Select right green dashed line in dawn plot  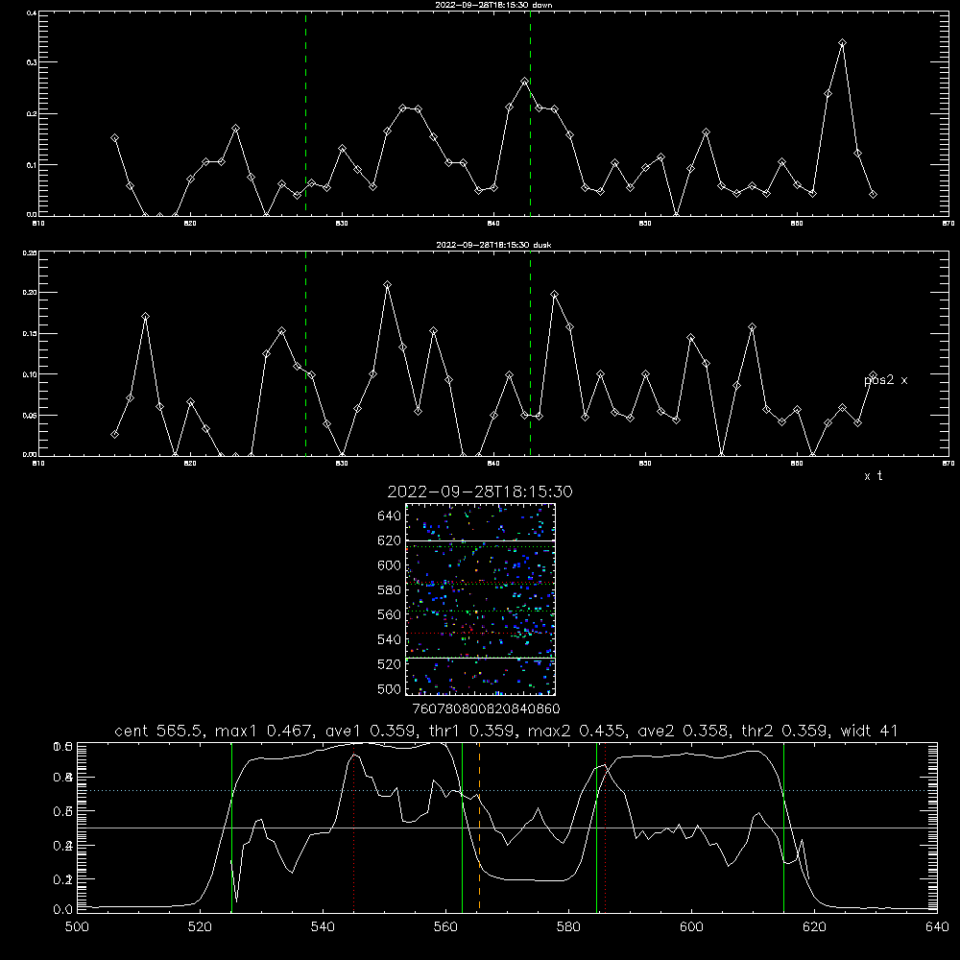point(530,113)
